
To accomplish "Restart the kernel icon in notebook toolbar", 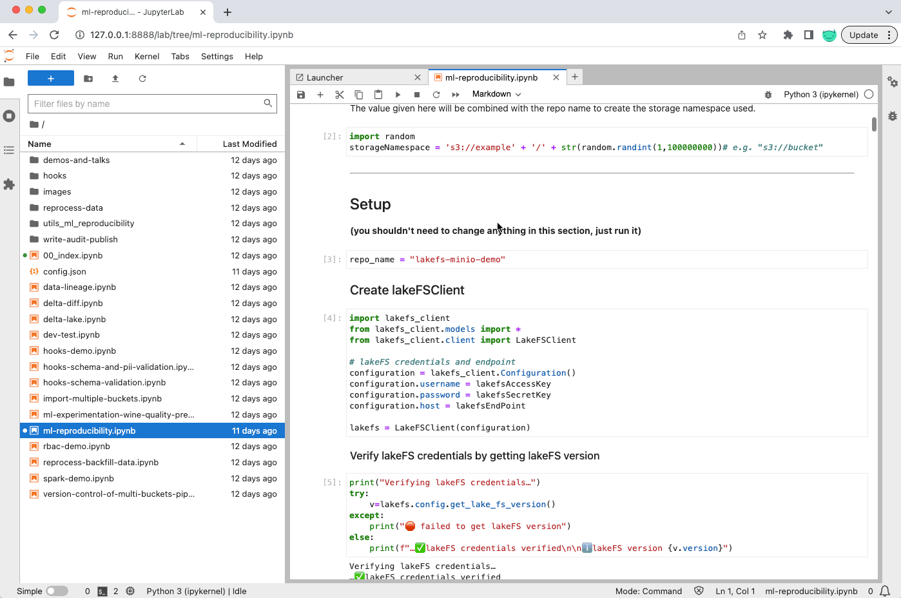I will [x=436, y=95].
